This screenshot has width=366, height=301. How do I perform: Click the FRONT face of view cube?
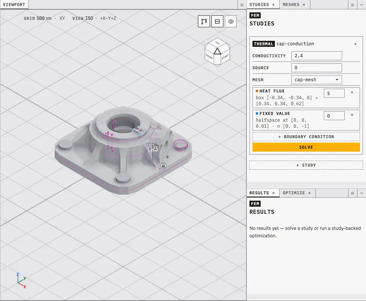[x=210, y=57]
